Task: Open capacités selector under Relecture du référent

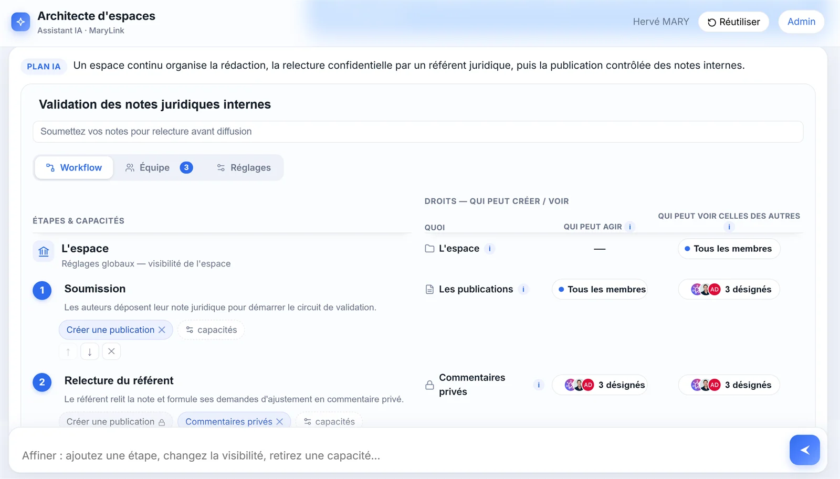Action: 329,422
